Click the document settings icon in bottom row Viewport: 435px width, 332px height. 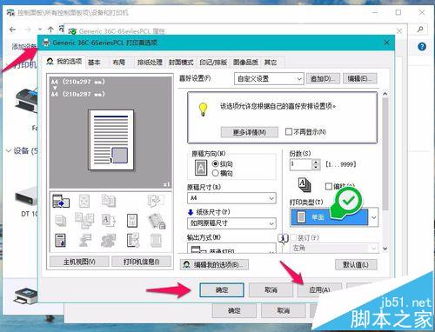coord(133,241)
